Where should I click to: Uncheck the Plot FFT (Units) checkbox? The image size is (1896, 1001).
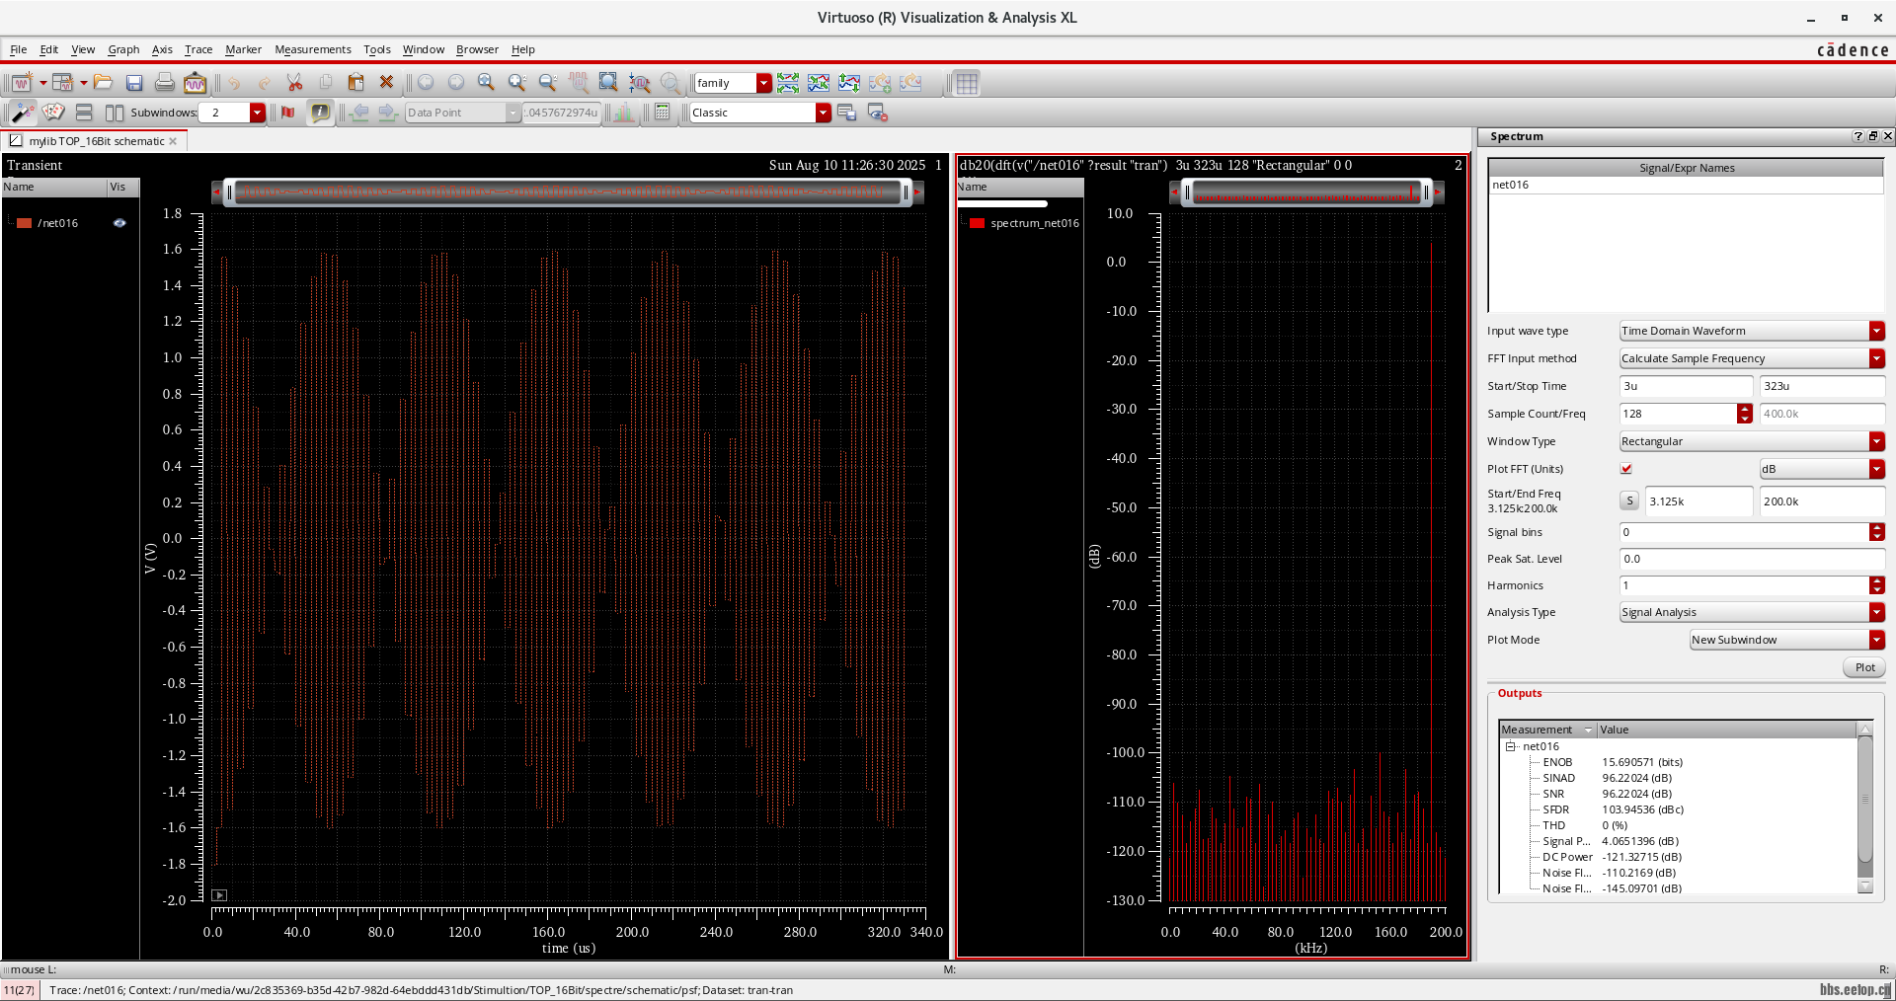(x=1626, y=469)
